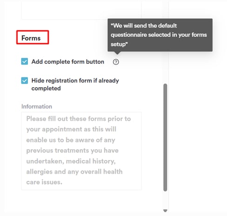Click the scrollbar track below the thumb
The image size is (227, 216).
(165, 200)
